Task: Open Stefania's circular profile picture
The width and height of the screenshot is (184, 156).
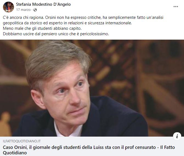Action: [x=9, y=7]
